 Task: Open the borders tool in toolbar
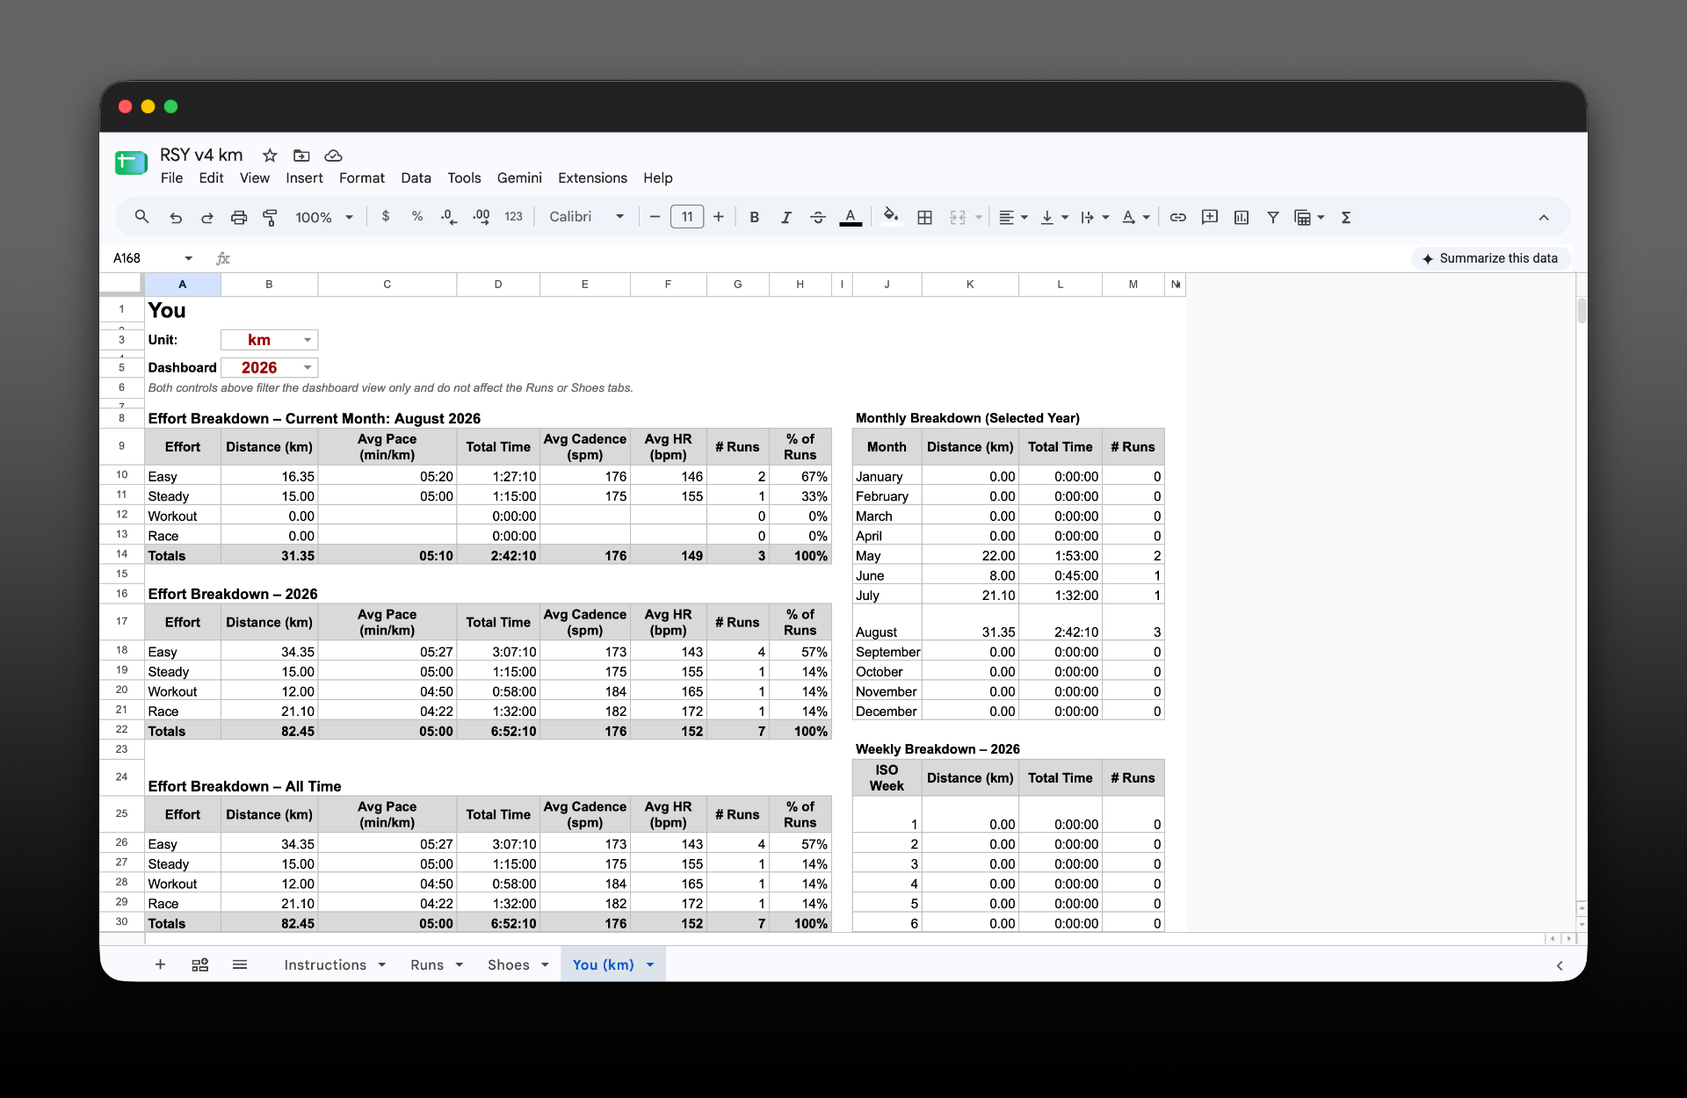[x=924, y=217]
